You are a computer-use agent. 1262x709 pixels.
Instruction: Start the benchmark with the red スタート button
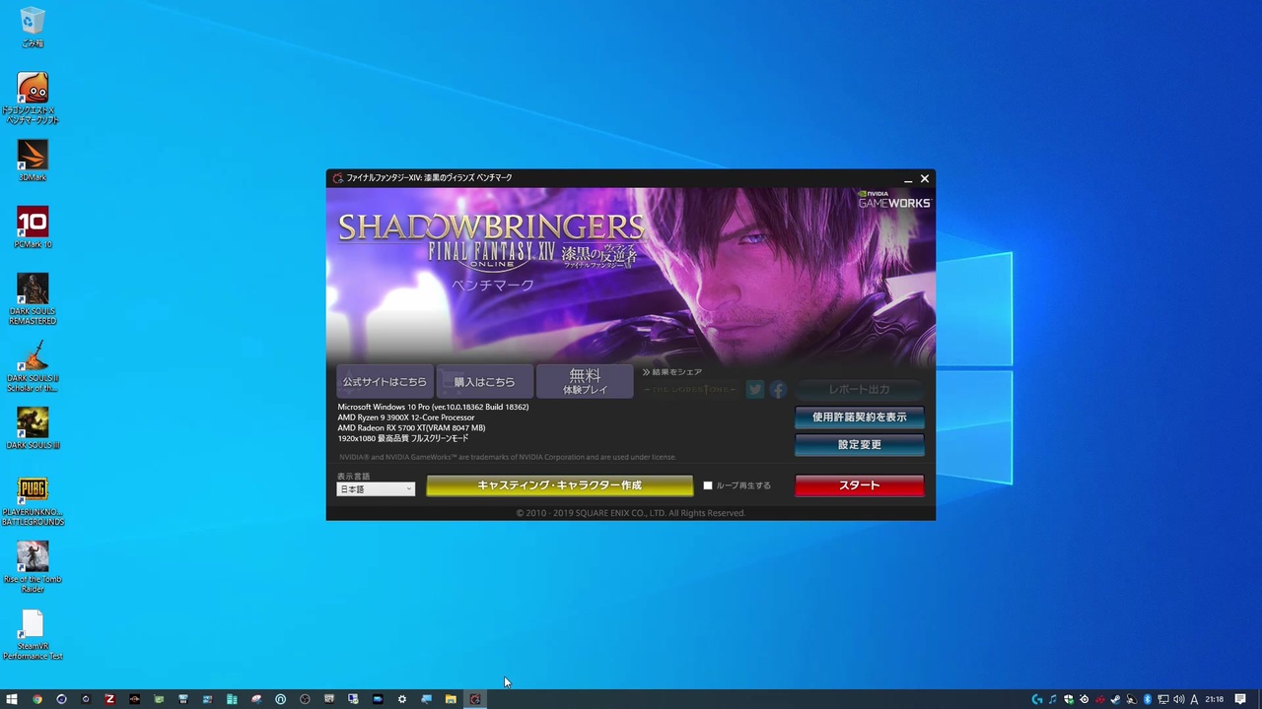[859, 485]
